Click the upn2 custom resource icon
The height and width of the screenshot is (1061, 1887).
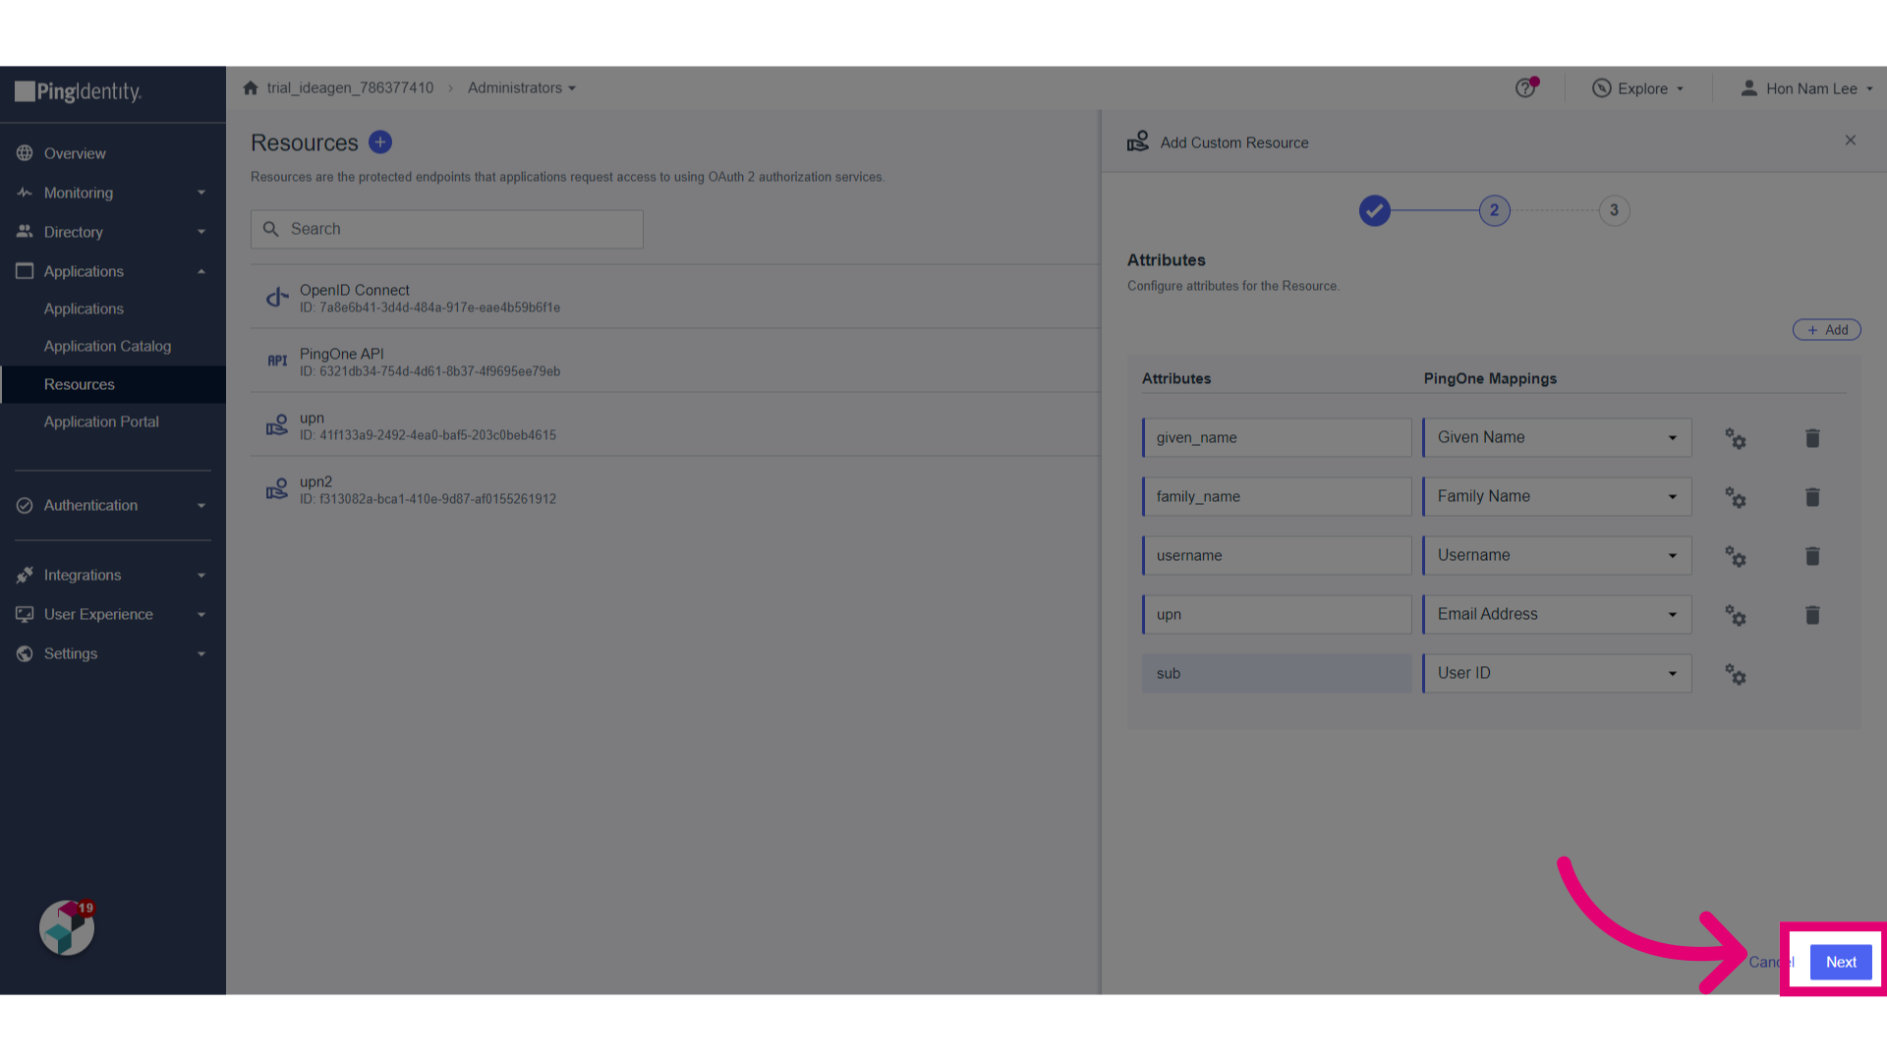point(277,488)
